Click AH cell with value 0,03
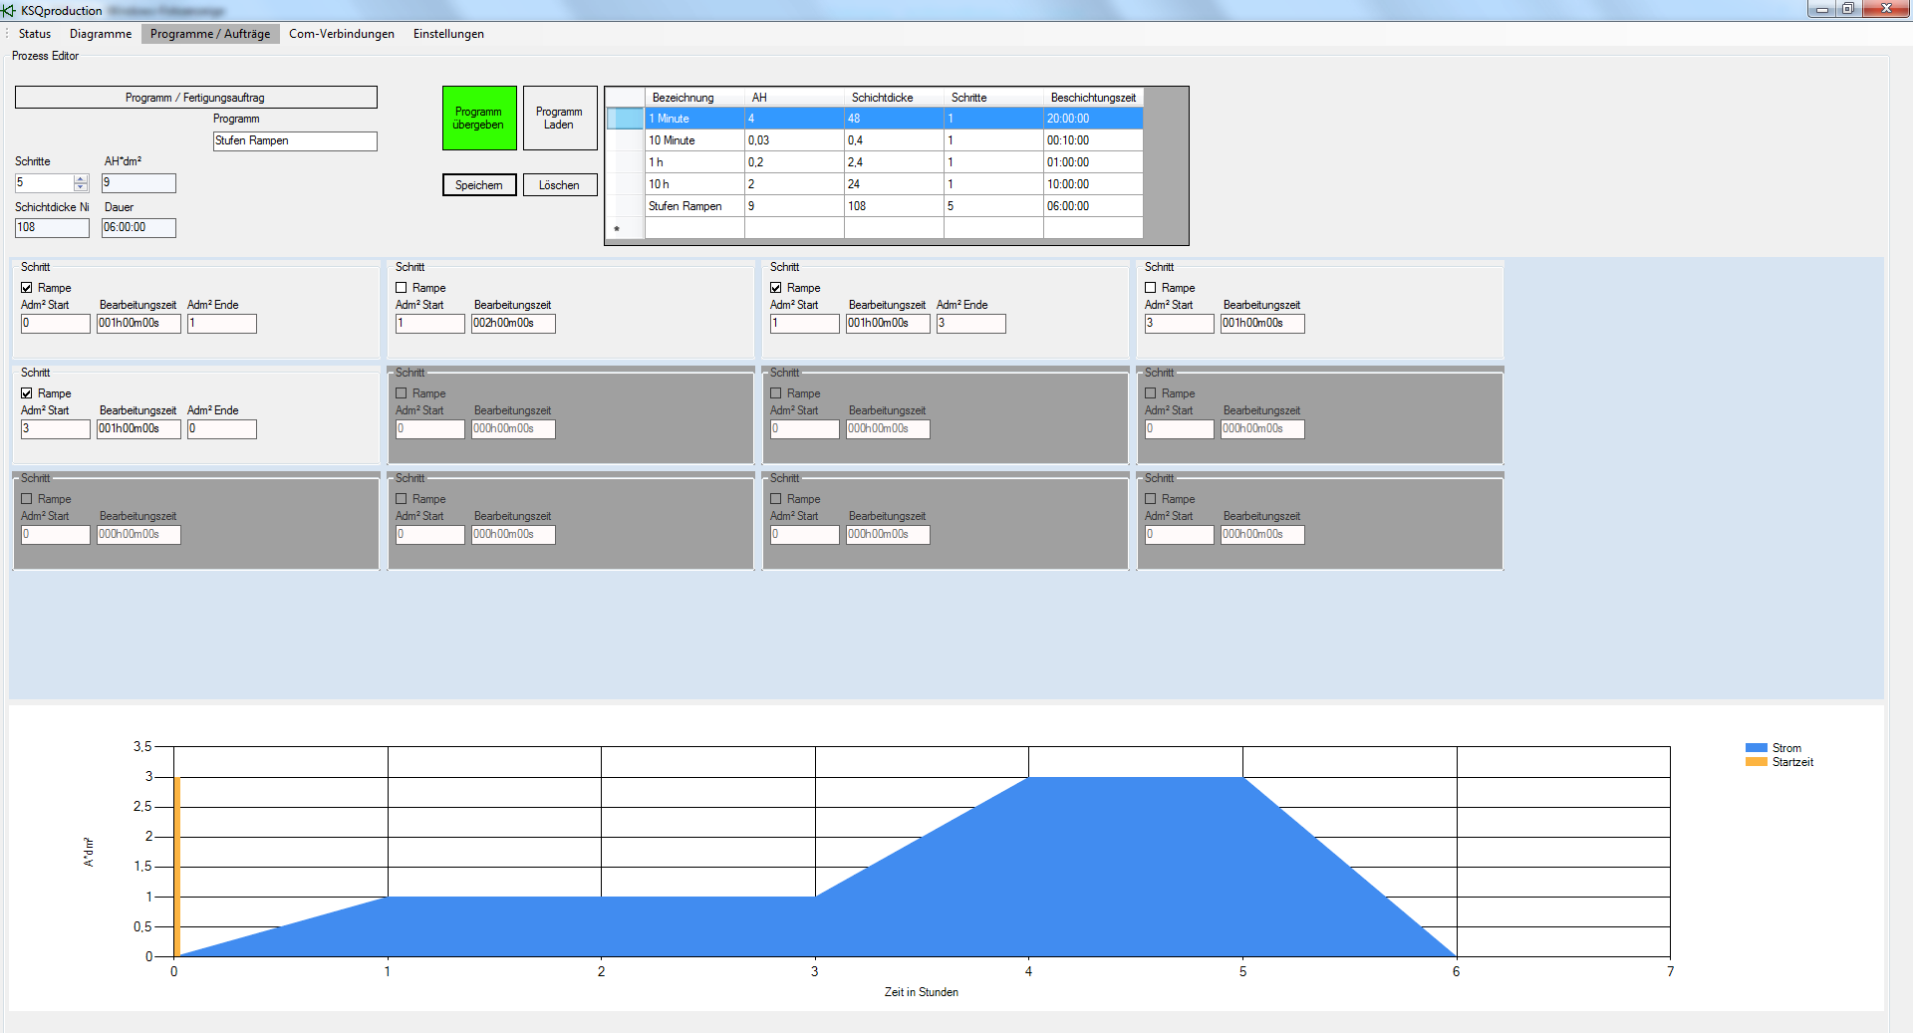1913x1033 pixels. point(794,140)
